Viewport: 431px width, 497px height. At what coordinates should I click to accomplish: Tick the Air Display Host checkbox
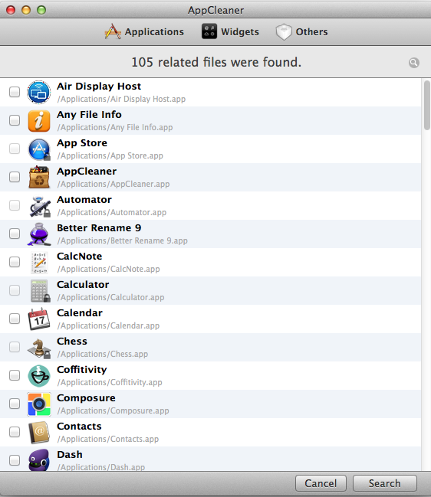coord(15,92)
